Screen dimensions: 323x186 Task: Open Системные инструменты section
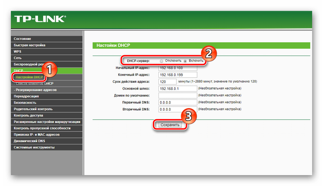coord(47,148)
